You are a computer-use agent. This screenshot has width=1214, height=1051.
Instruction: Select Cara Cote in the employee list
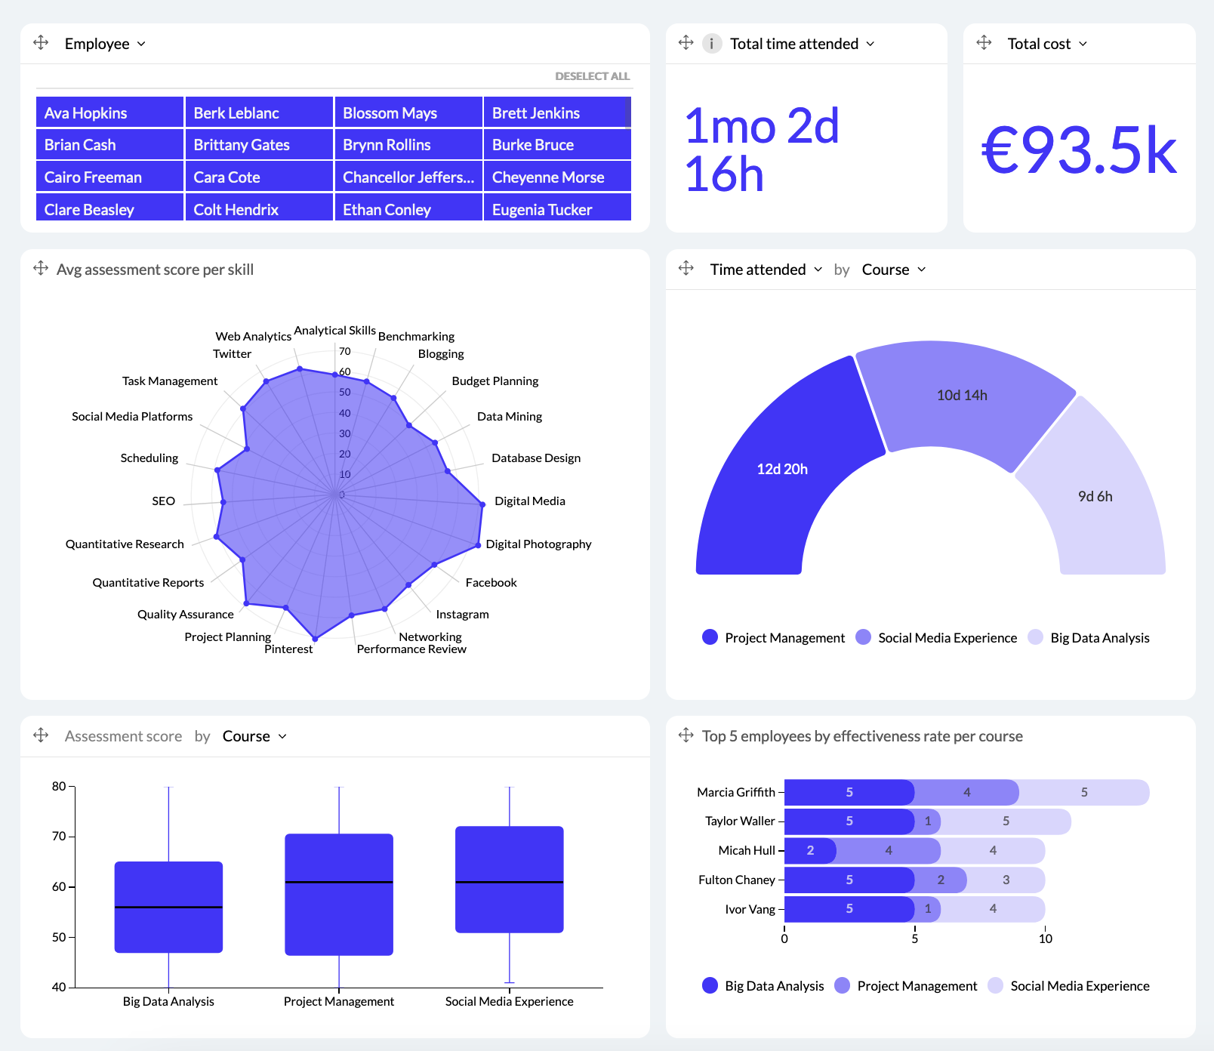(x=259, y=177)
